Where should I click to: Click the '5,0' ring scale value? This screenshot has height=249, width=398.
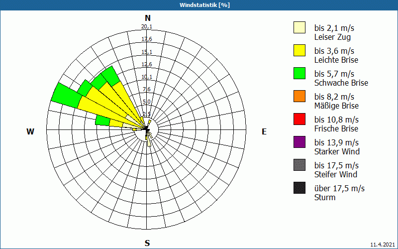point(147,102)
